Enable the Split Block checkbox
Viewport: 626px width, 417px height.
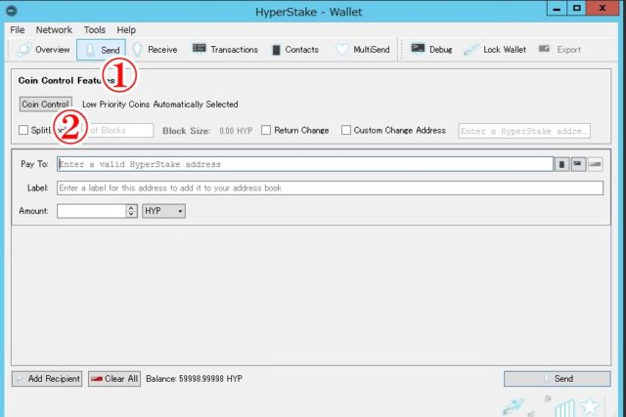[x=23, y=130]
